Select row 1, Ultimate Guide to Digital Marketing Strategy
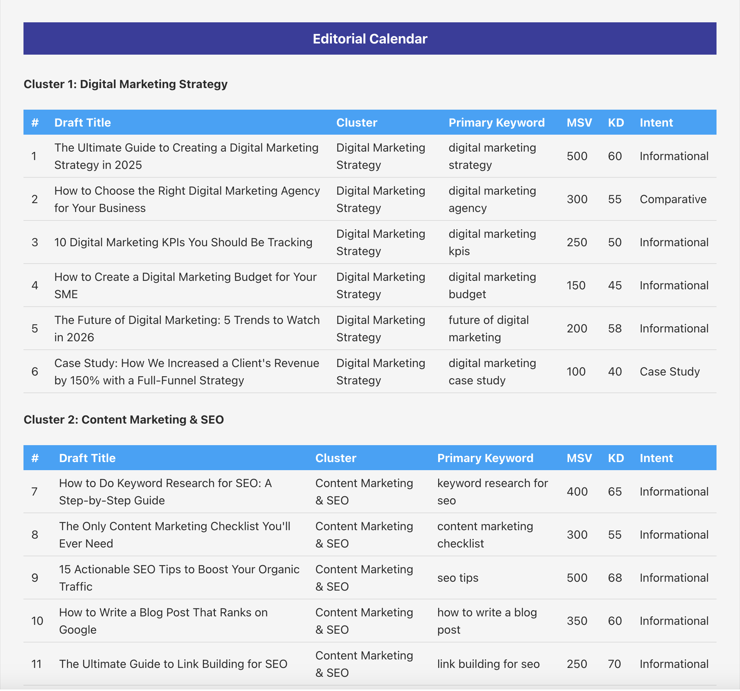Viewport: 740px width, 691px height. [186, 156]
